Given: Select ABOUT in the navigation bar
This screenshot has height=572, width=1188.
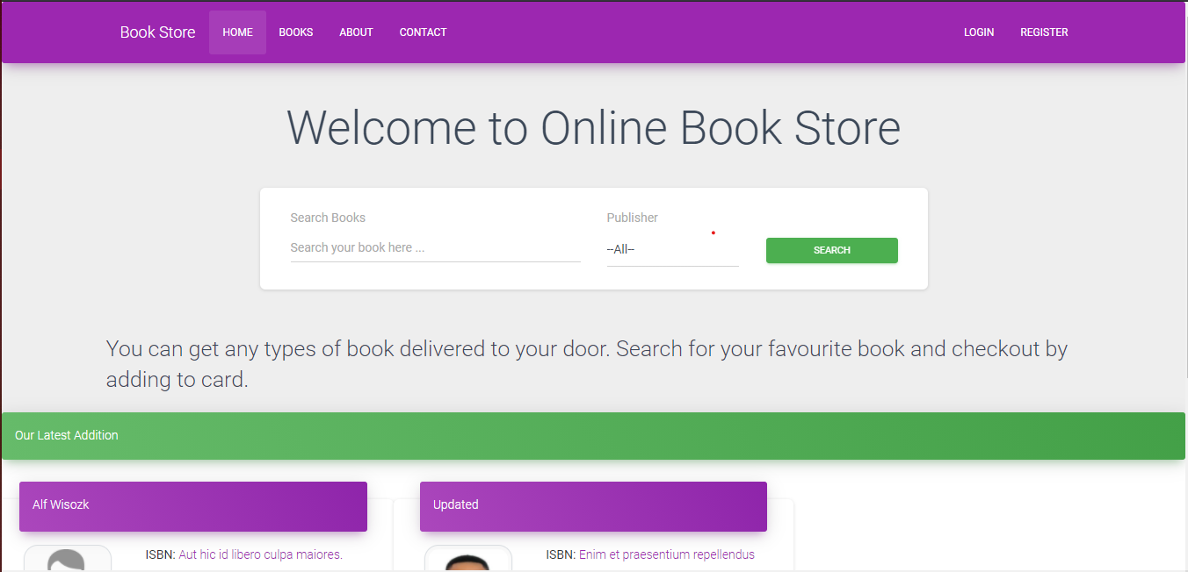Looking at the screenshot, I should tap(356, 32).
